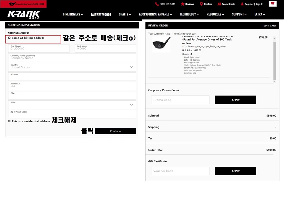Open the shopping cart icon
This screenshot has height=215, width=284.
coord(272,4)
